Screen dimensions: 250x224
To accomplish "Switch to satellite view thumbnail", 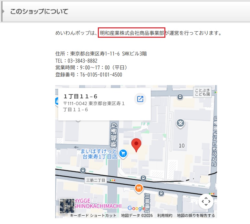I will click(67, 206).
